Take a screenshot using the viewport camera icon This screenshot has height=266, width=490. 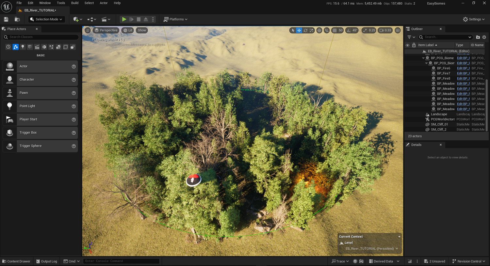(x=361, y=261)
